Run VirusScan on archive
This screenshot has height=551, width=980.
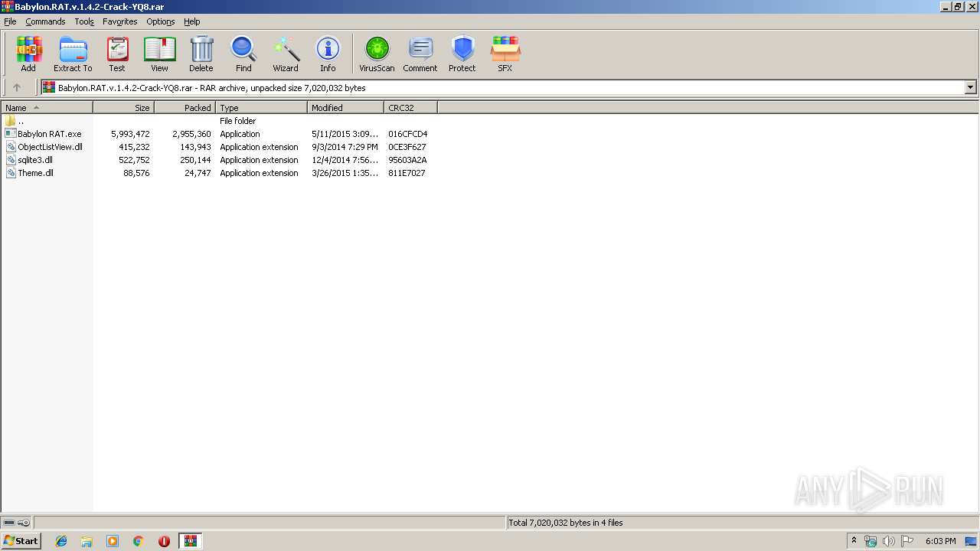377,54
